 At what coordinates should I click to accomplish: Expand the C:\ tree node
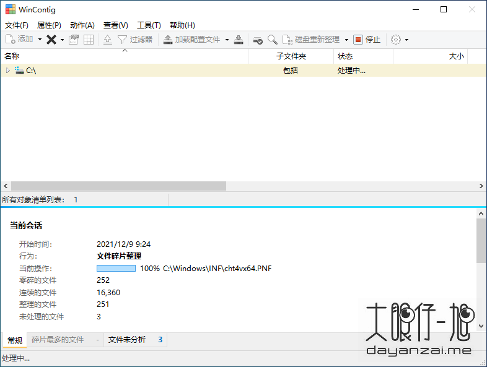(8, 71)
